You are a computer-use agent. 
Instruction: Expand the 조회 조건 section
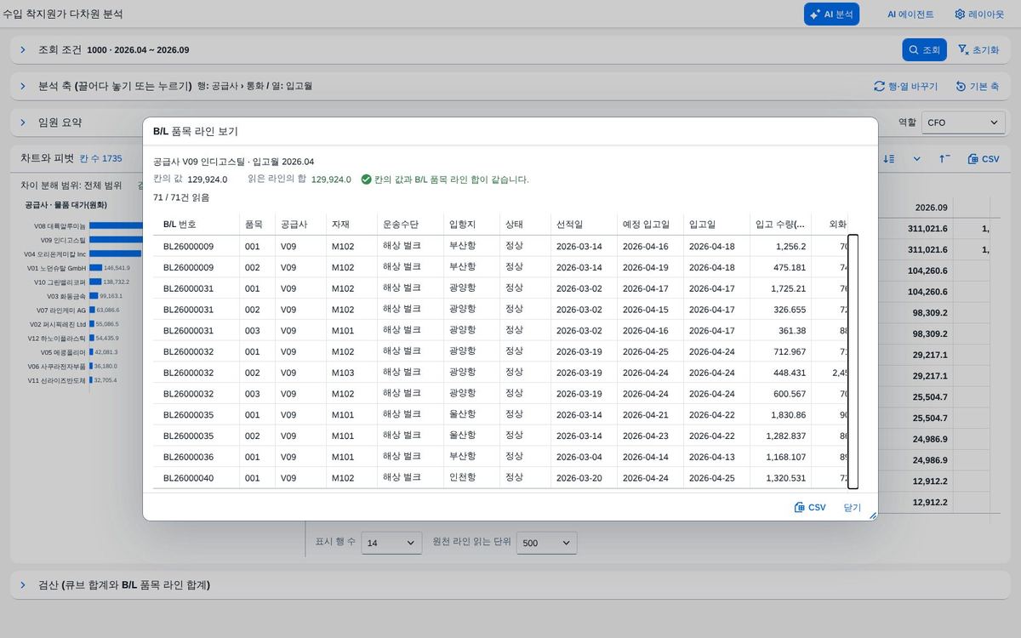coord(23,50)
